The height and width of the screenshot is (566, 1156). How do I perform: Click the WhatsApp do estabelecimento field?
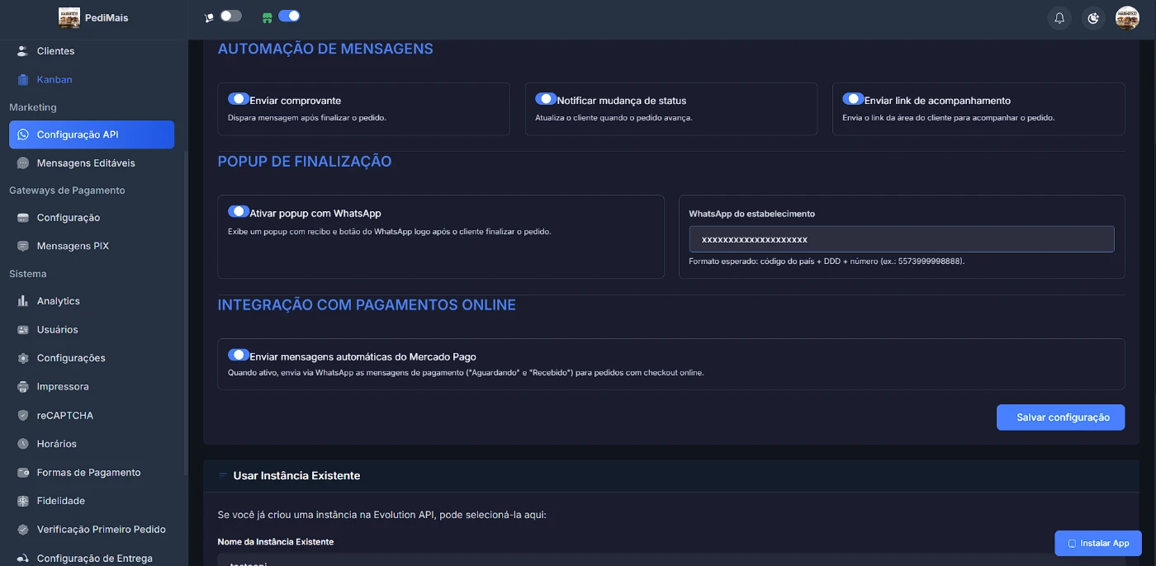901,239
